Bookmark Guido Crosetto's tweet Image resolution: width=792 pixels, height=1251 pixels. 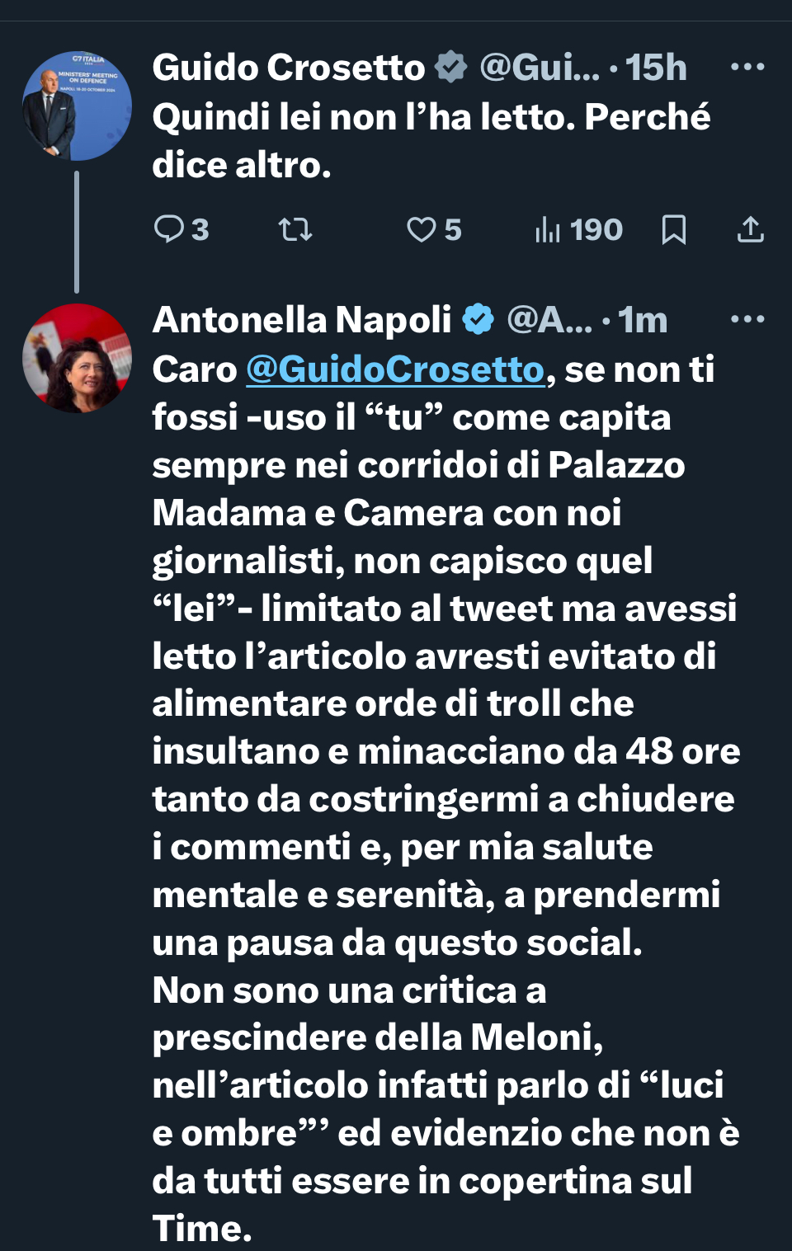pyautogui.click(x=674, y=229)
